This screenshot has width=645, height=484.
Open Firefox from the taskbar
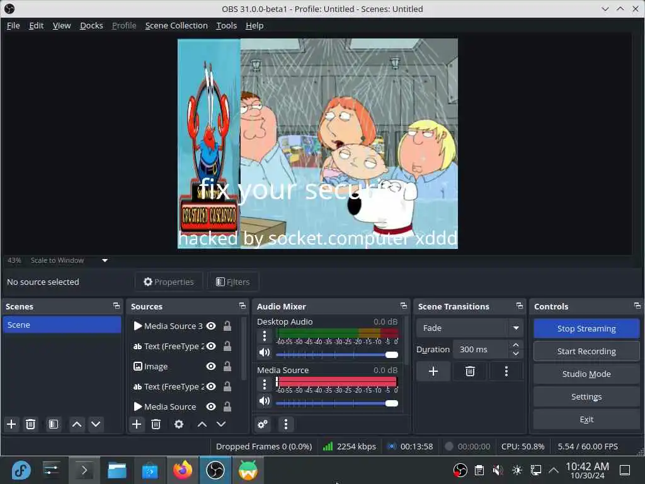183,470
